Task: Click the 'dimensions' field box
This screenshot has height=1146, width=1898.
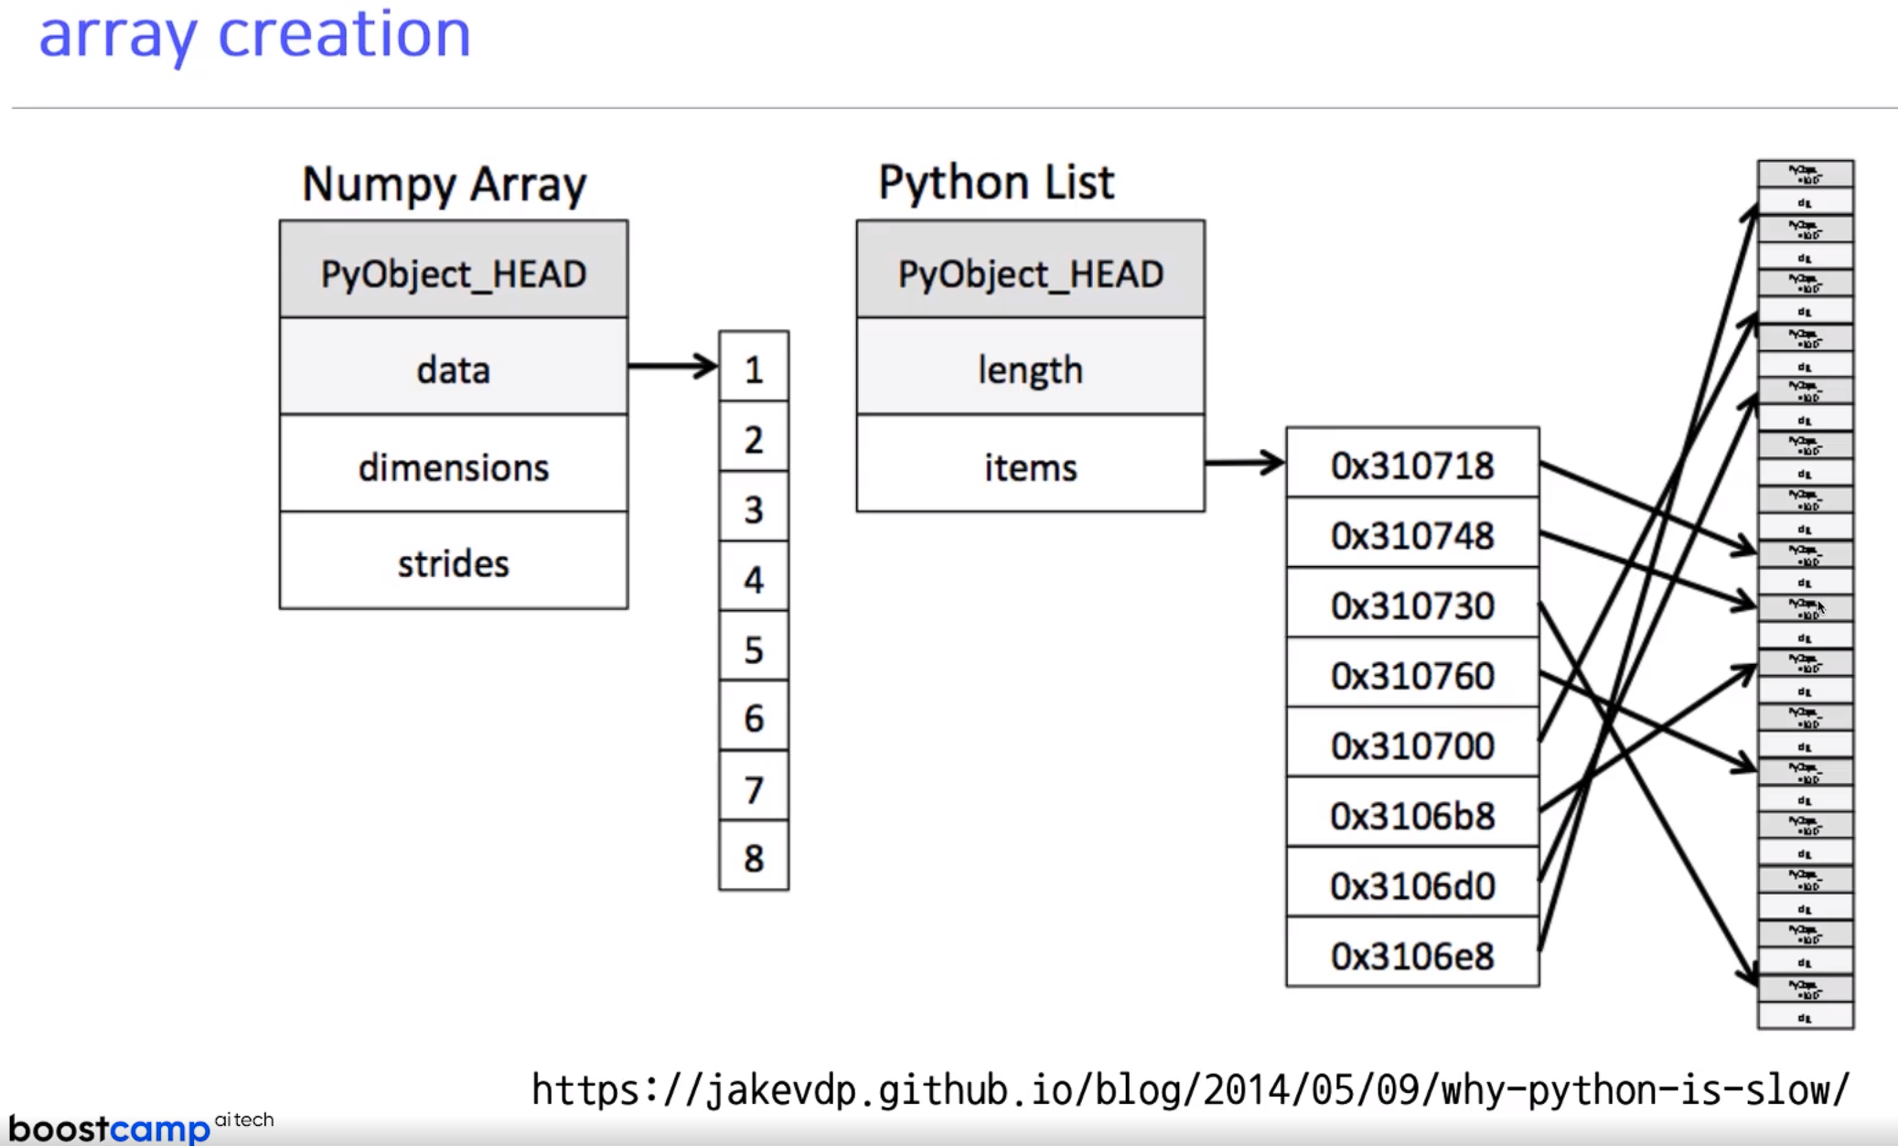Action: (x=453, y=466)
